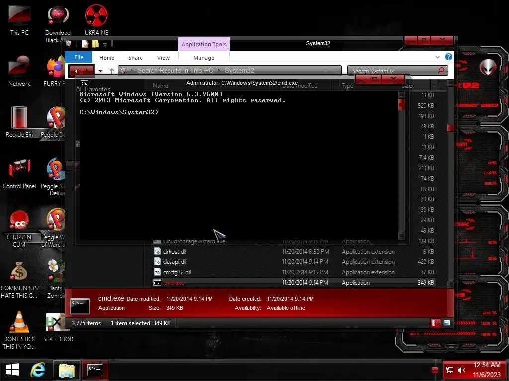Click Explorer file list scroll down arrow
This screenshot has width=509, height=381.
click(450, 284)
